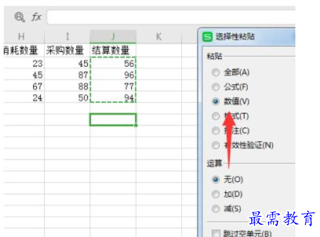Click the fill handle of the selected cell

point(136,125)
